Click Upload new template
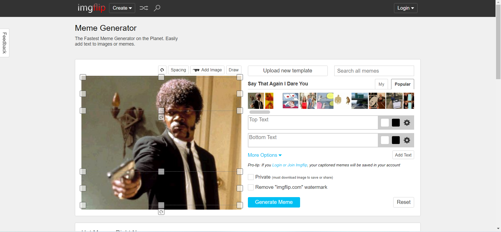 tap(288, 71)
